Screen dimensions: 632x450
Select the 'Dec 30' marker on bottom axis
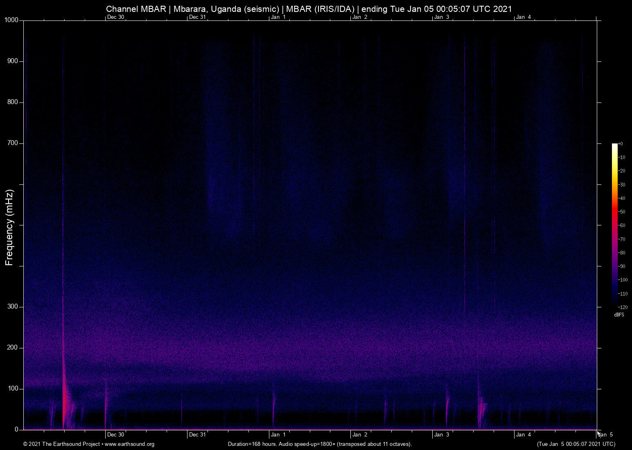pyautogui.click(x=115, y=435)
